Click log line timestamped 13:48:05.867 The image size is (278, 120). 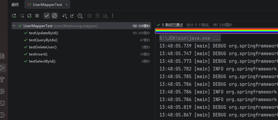[219, 115]
